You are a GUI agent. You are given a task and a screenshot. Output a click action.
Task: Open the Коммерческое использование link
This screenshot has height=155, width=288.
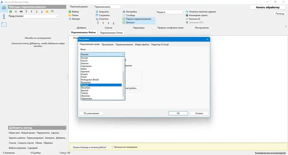pos(270,153)
